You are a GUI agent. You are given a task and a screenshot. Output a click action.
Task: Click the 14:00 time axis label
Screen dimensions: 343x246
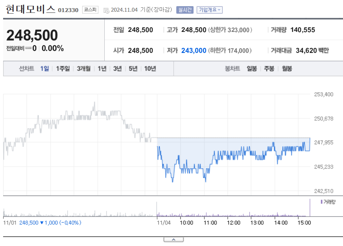pyautogui.click(x=281, y=223)
